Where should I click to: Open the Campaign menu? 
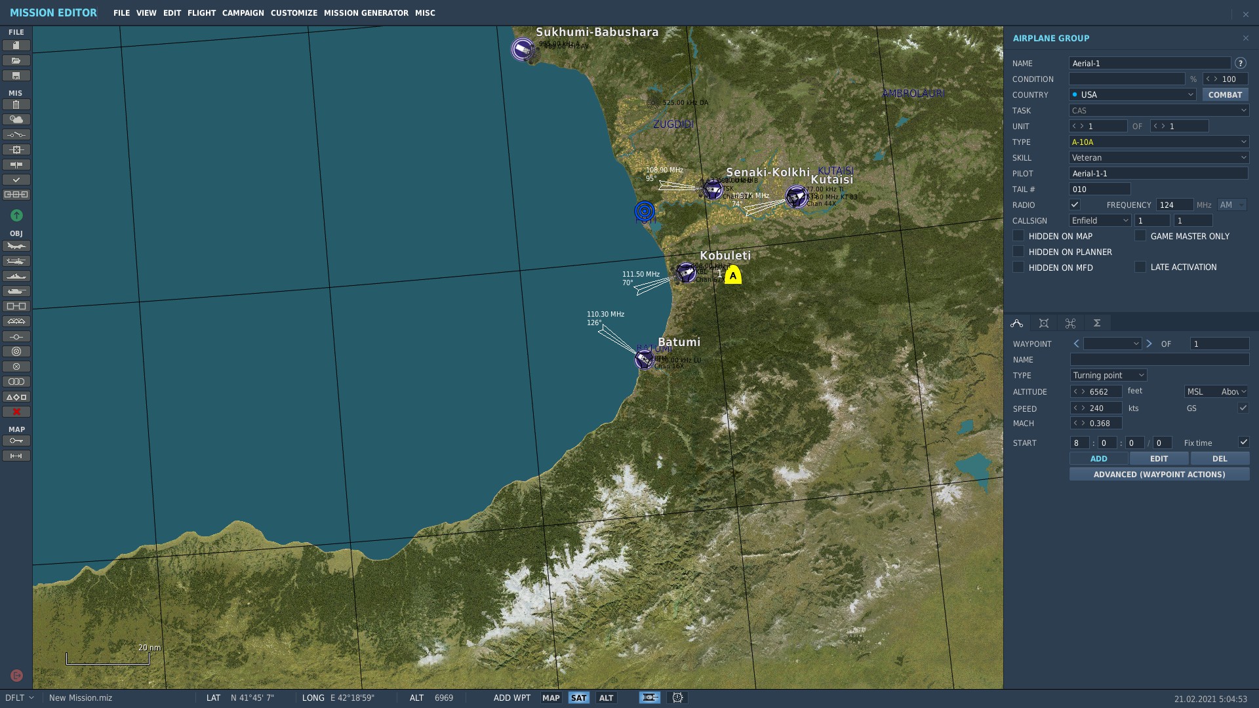coord(243,13)
